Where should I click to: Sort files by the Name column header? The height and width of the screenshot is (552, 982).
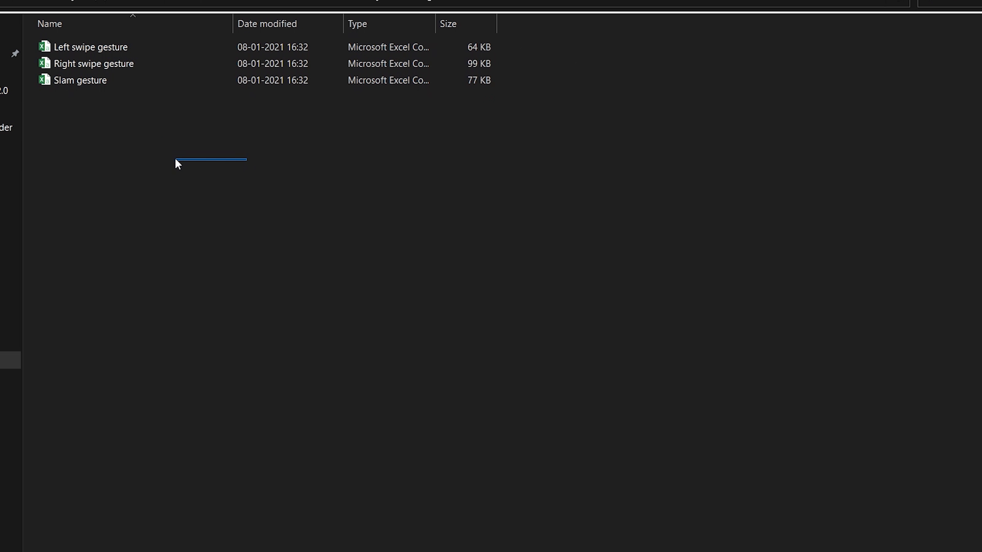[50, 24]
